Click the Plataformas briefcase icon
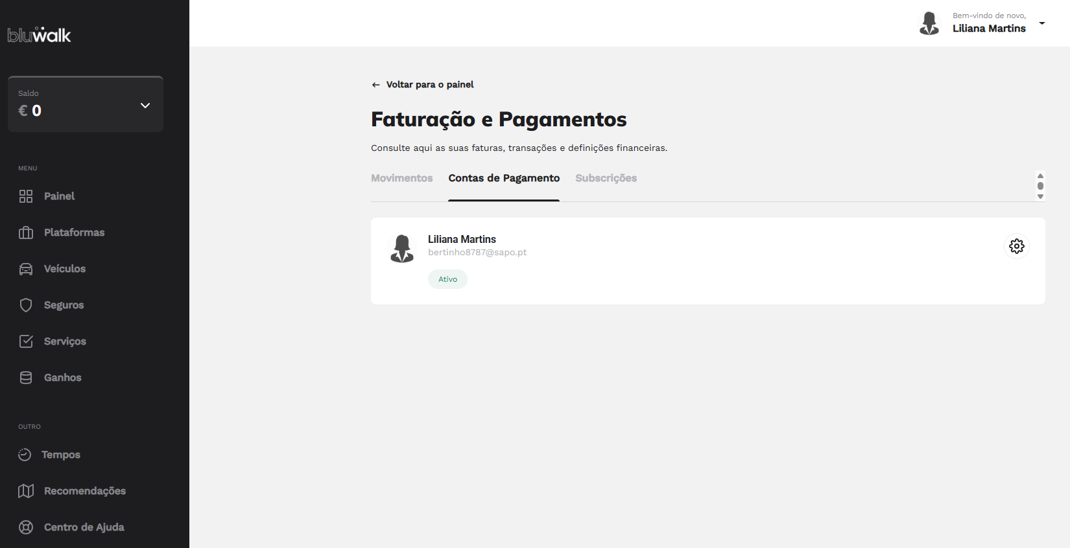The width and height of the screenshot is (1070, 548). [26, 233]
